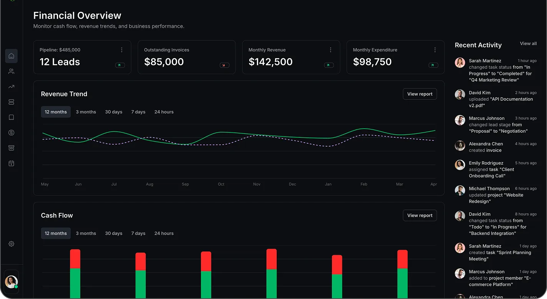
Task: Click "Cash Flow" section title
Action: pyautogui.click(x=57, y=216)
